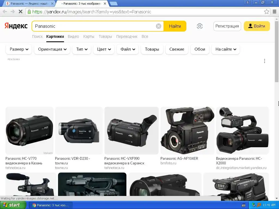Enable the Обои filter chip
This screenshot has height=209, width=279.
200,49
